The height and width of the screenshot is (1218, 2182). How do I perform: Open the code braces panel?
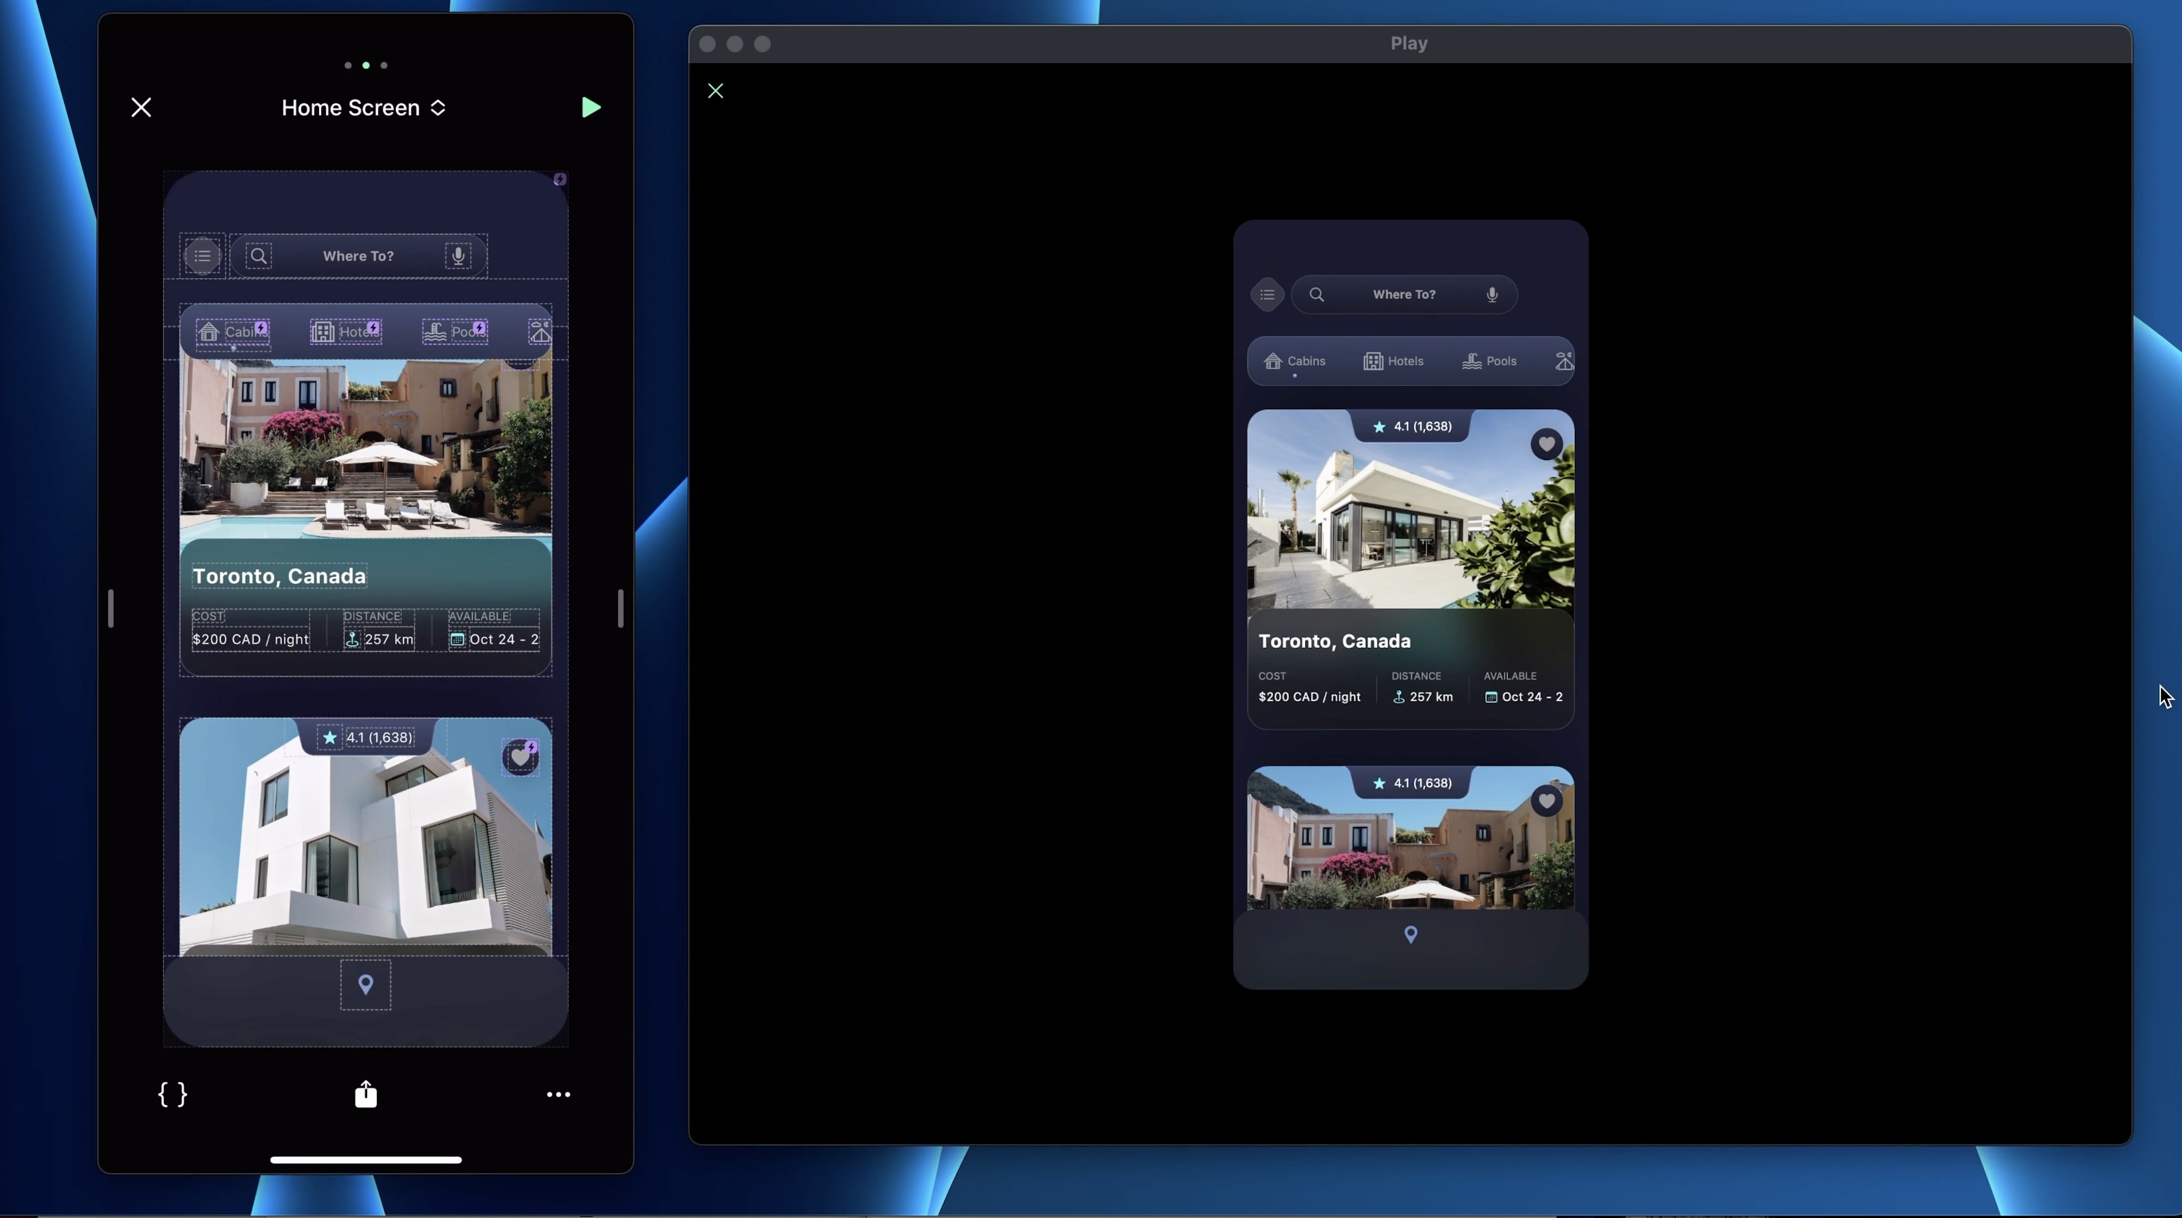click(x=173, y=1094)
